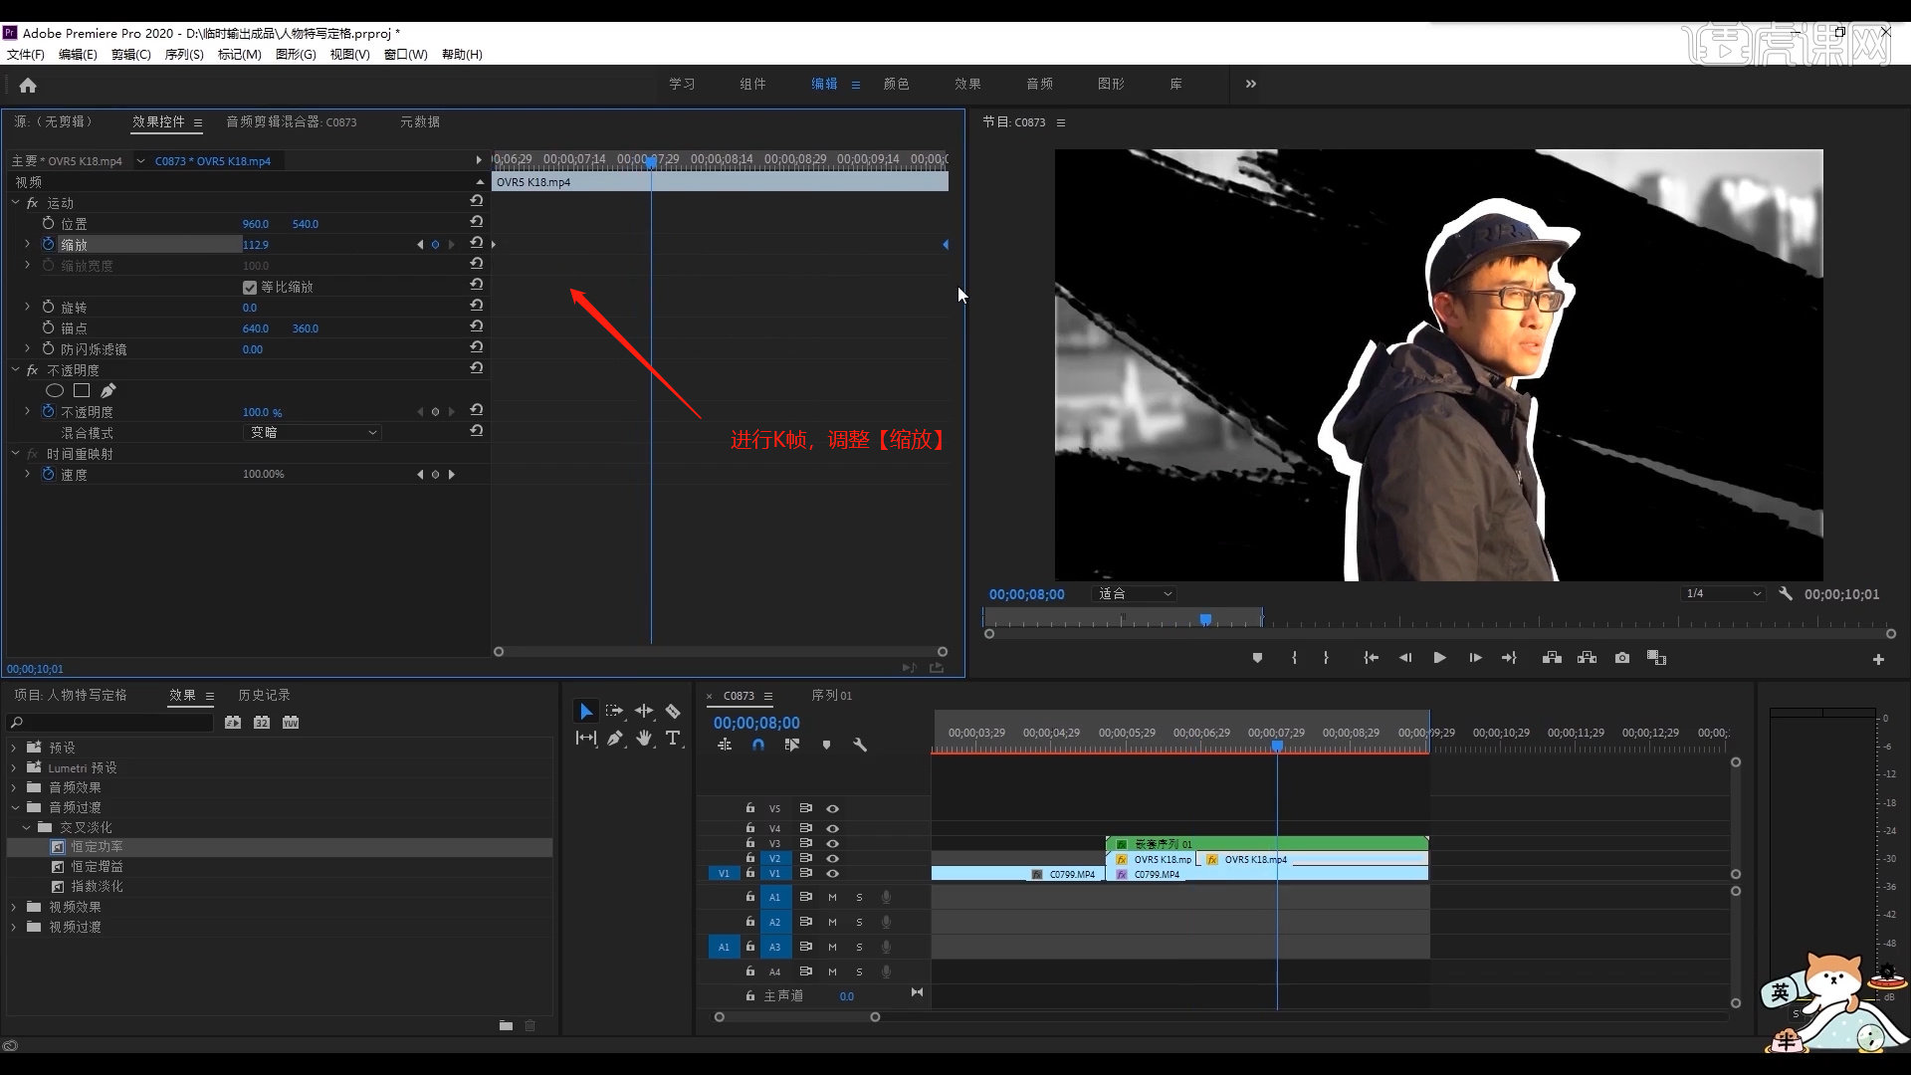
Task: Expand the Presets folder
Action: pos(14,748)
